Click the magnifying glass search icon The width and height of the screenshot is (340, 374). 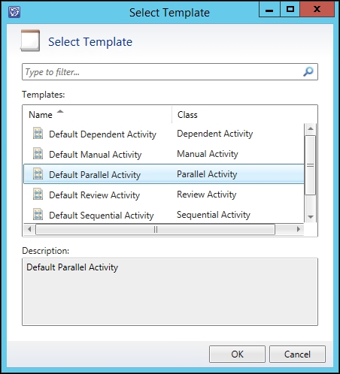(x=308, y=72)
